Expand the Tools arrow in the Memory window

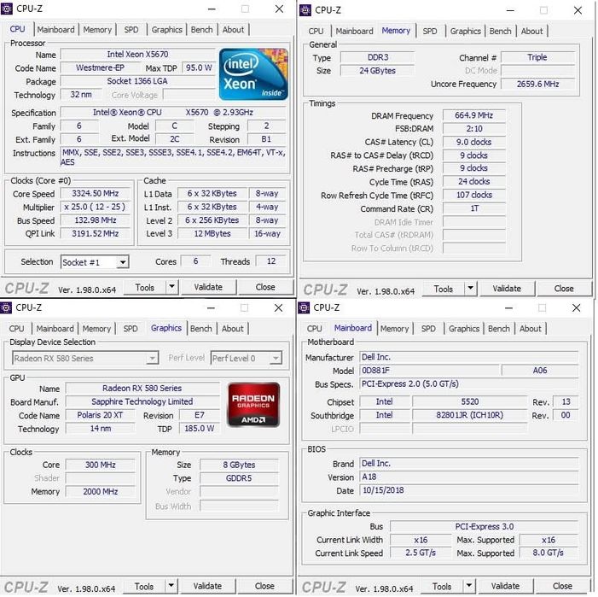(x=471, y=288)
